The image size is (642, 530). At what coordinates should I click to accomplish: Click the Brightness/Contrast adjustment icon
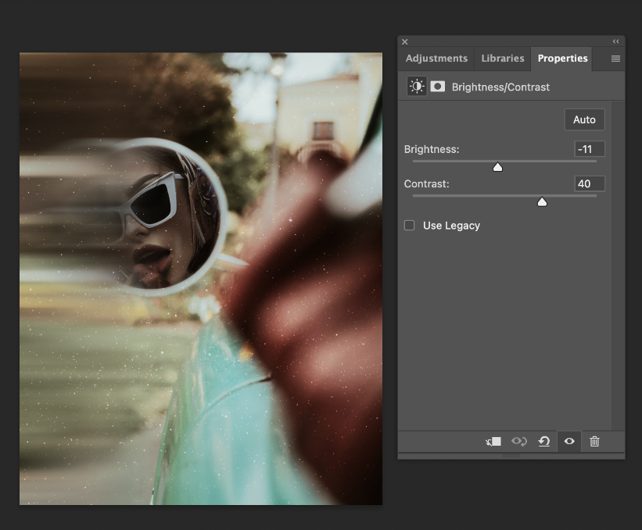417,86
